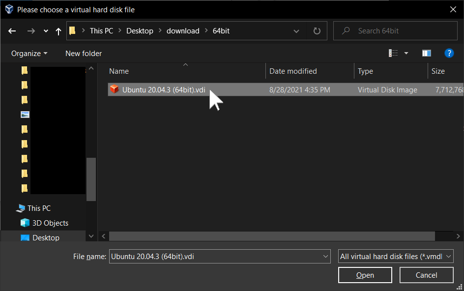Click the forward navigation arrow
The image size is (464, 291).
pyautogui.click(x=31, y=31)
